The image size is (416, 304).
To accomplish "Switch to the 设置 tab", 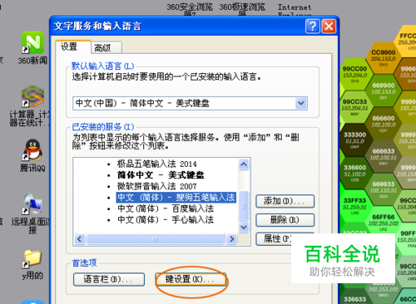I will 73,47.
